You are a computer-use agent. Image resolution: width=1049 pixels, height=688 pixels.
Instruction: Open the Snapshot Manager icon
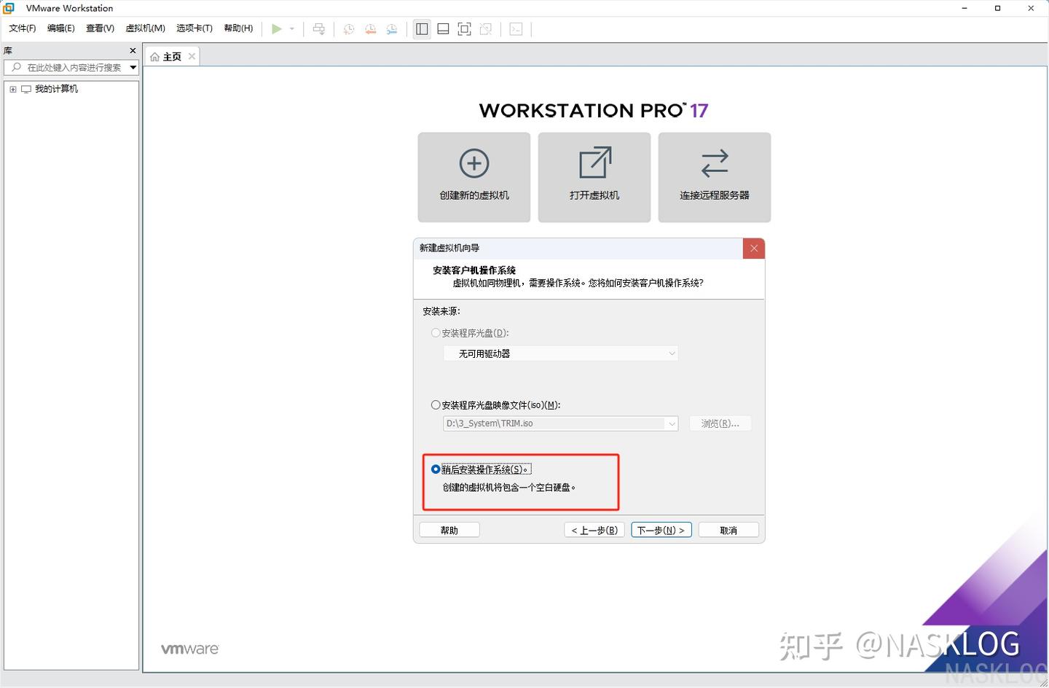point(392,29)
